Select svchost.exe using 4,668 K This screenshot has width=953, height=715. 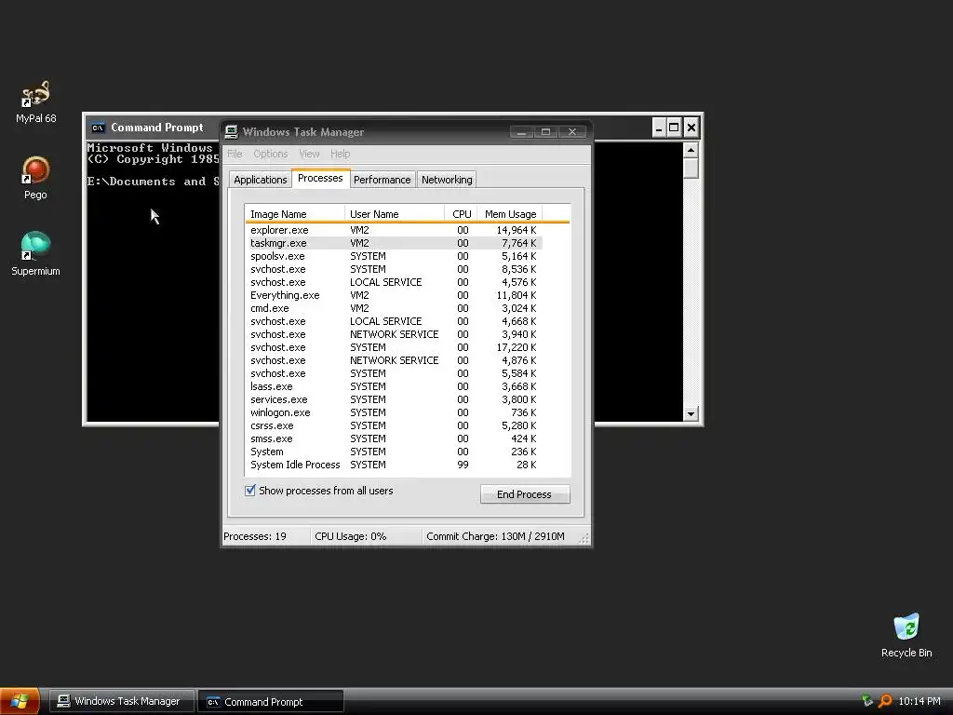pyautogui.click(x=394, y=321)
